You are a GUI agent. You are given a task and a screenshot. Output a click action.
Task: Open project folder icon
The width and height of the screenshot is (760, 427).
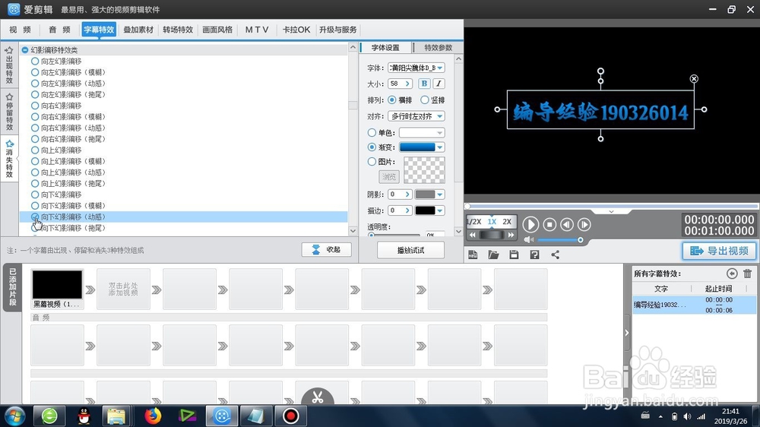493,255
